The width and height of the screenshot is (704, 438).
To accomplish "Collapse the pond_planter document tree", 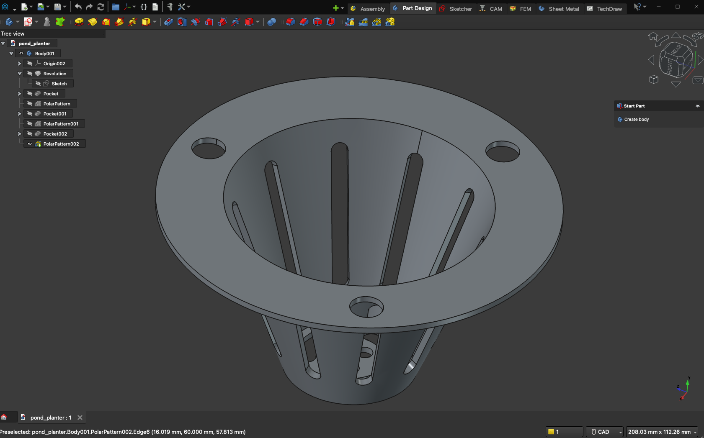I will coord(3,44).
